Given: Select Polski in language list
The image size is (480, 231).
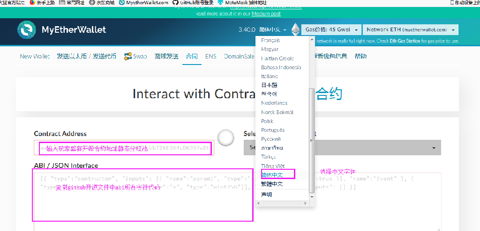Looking at the screenshot, I should click(x=267, y=121).
